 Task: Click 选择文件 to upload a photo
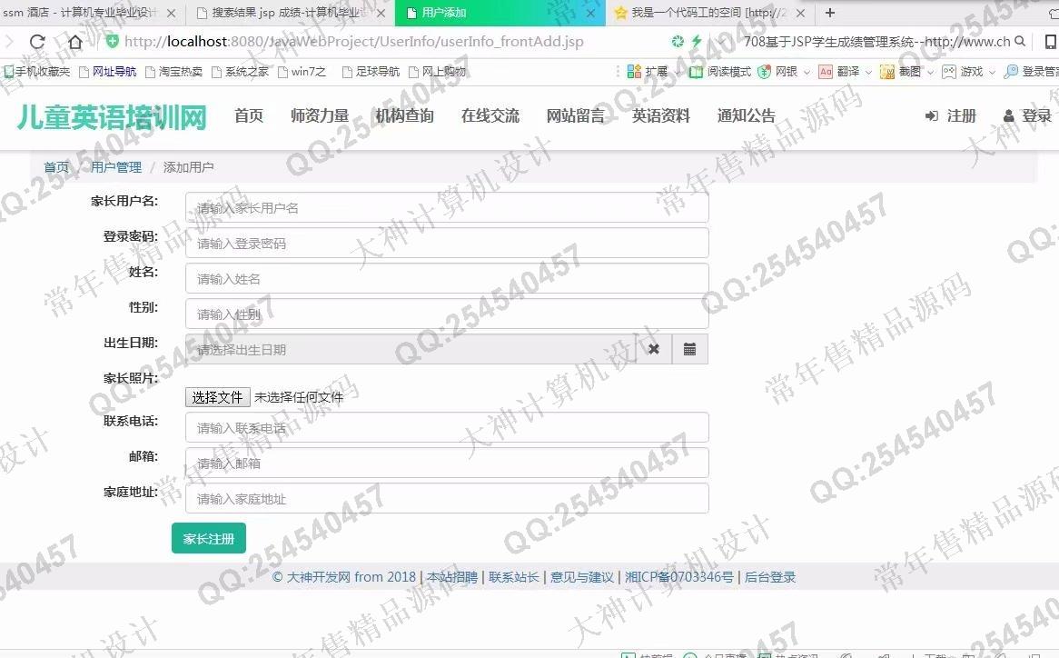tap(217, 397)
